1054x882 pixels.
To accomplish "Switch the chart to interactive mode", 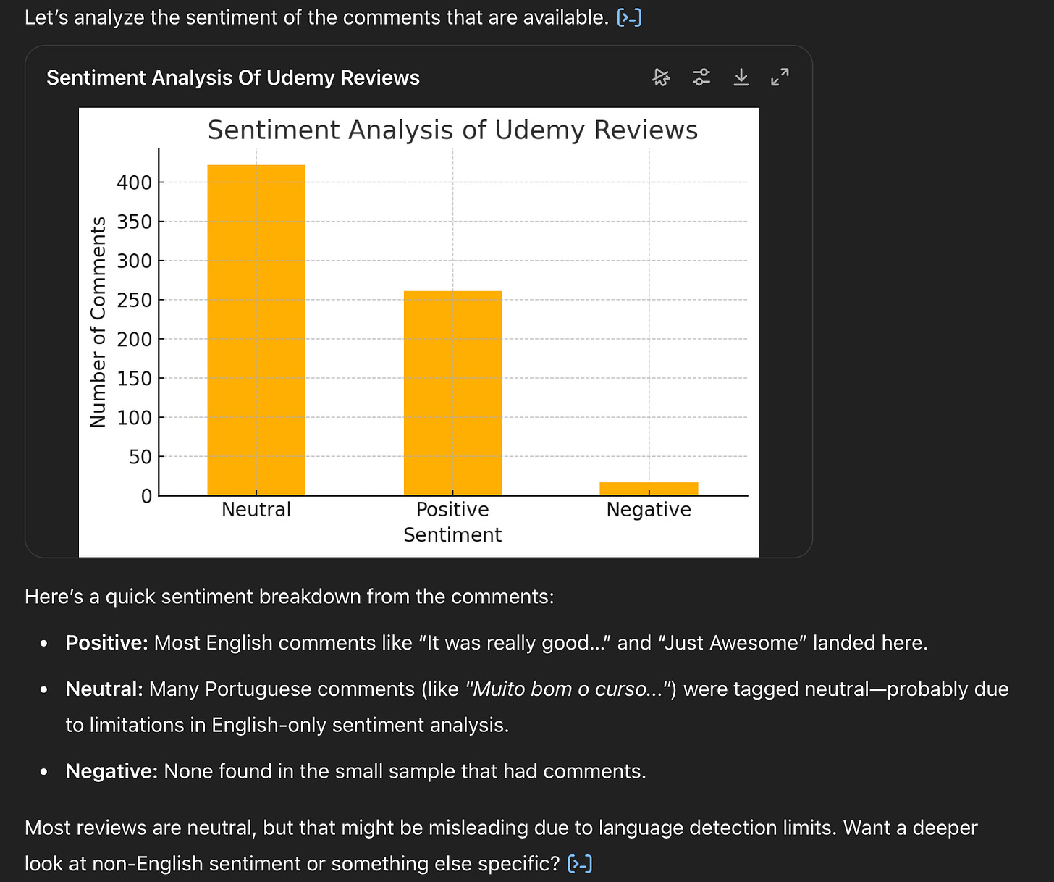I will click(661, 77).
